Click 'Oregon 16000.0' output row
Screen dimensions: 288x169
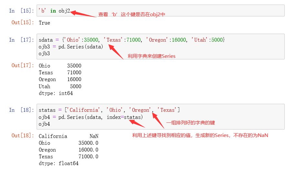click(x=69, y=150)
